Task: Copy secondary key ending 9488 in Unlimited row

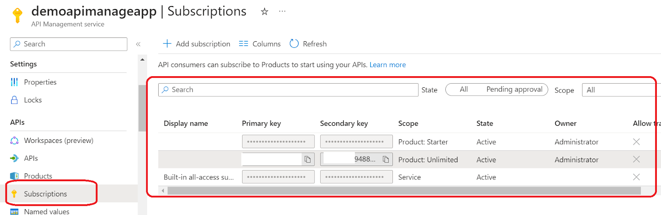Action: coord(385,159)
